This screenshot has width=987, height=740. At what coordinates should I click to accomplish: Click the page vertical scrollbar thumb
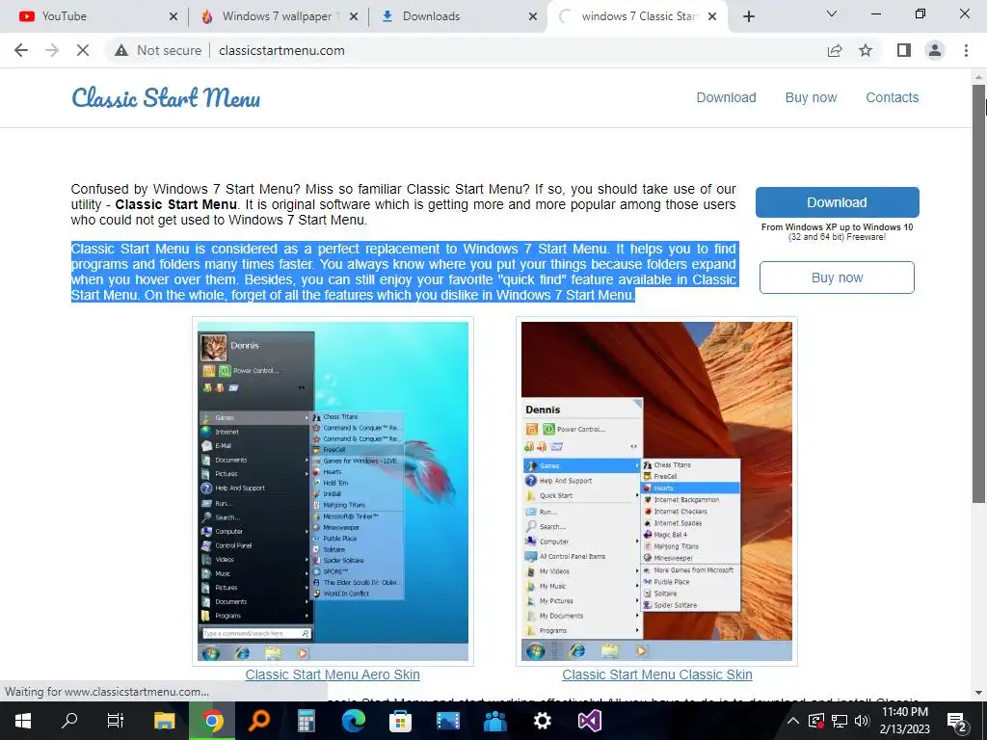[x=979, y=293]
